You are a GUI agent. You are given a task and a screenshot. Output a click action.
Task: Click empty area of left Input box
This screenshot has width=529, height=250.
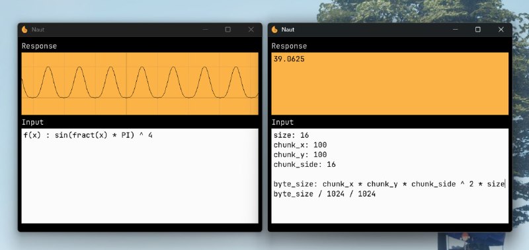click(140, 181)
